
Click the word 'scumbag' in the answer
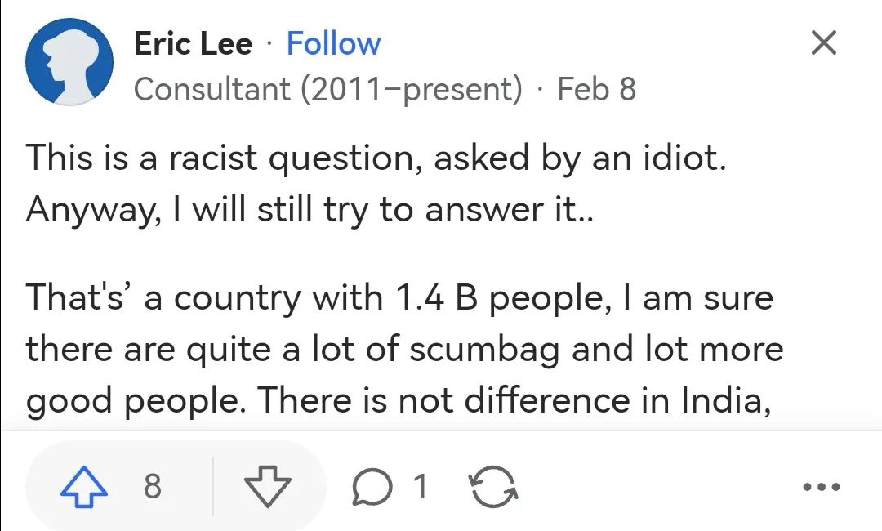(x=484, y=350)
